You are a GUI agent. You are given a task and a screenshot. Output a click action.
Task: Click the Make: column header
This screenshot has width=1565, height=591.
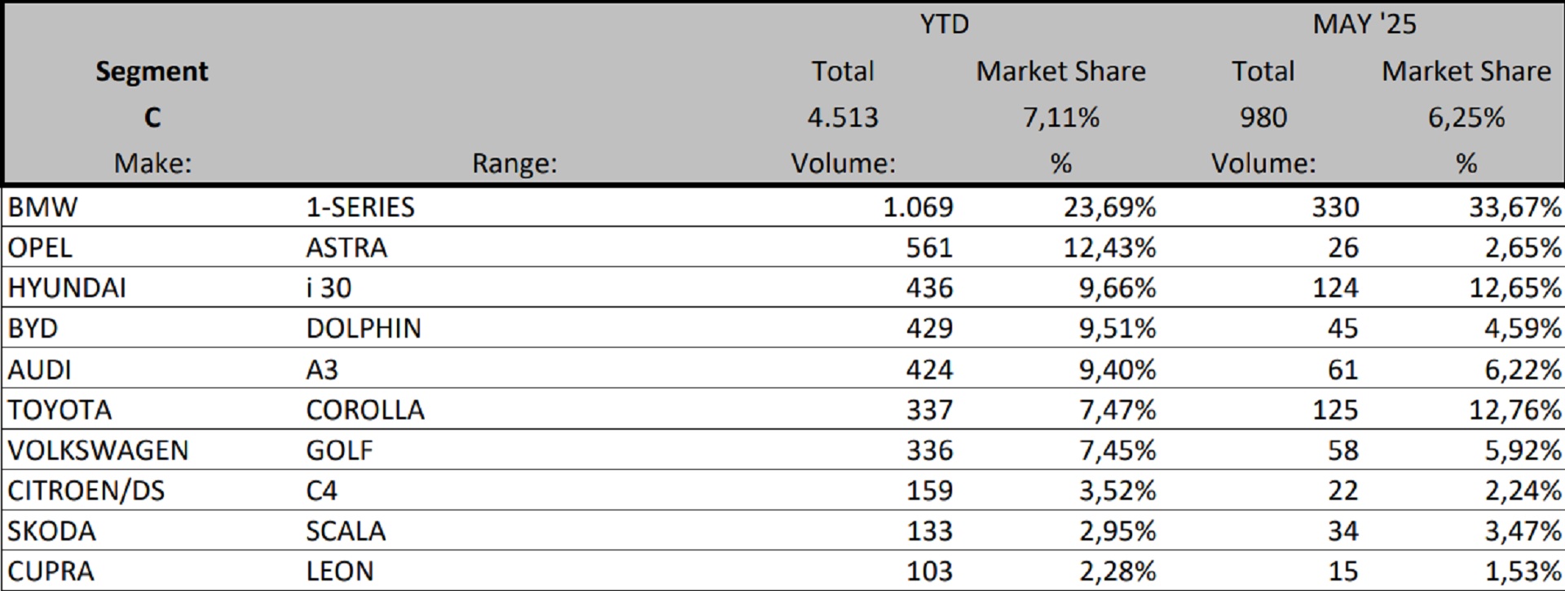point(152,164)
